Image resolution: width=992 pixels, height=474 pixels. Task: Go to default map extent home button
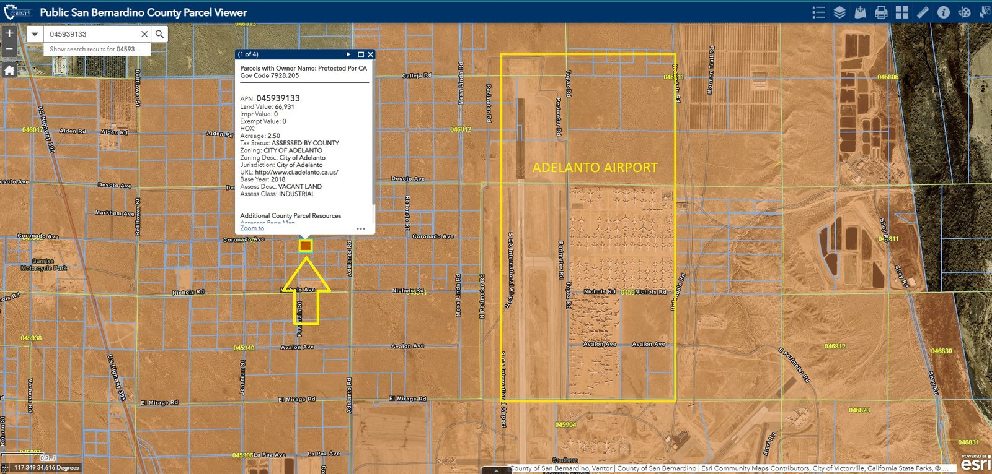pos(9,71)
